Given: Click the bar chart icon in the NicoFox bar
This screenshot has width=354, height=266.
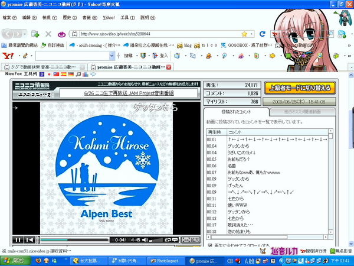Looking at the screenshot, I should 86,74.
